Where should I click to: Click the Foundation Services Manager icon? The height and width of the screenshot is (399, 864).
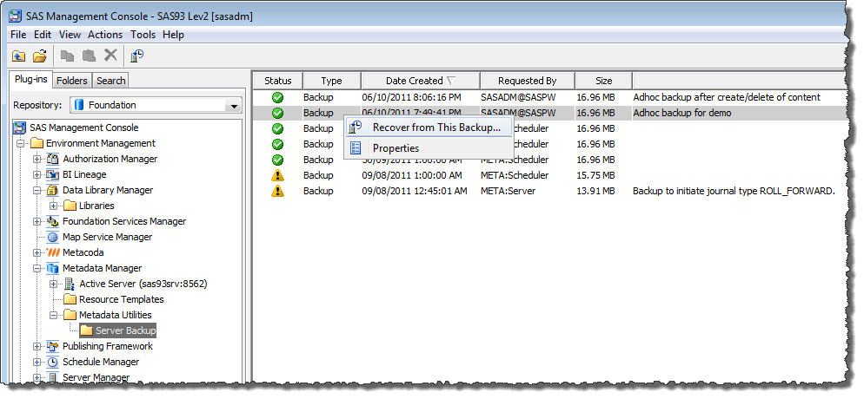click(x=53, y=221)
